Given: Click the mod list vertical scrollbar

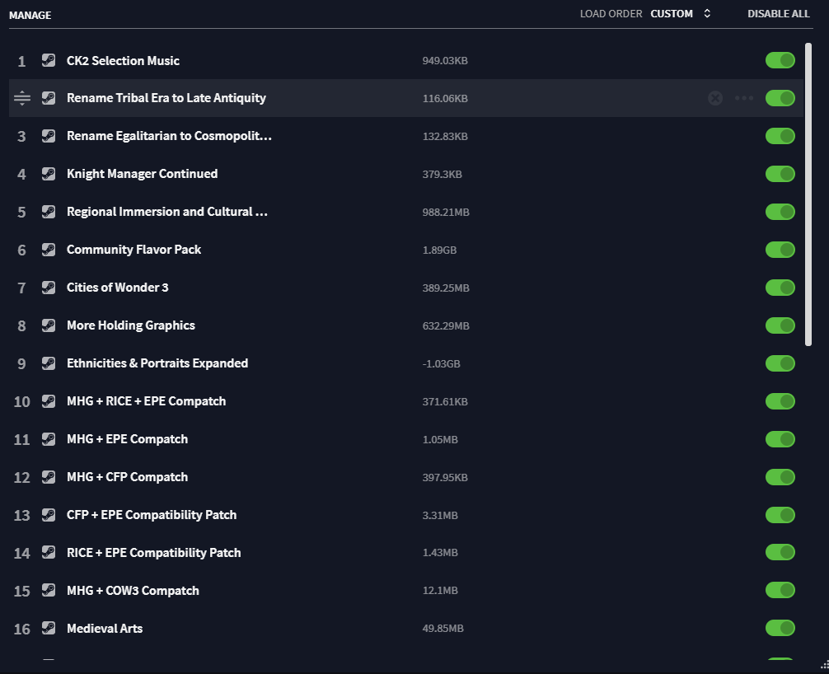Looking at the screenshot, I should coord(808,194).
